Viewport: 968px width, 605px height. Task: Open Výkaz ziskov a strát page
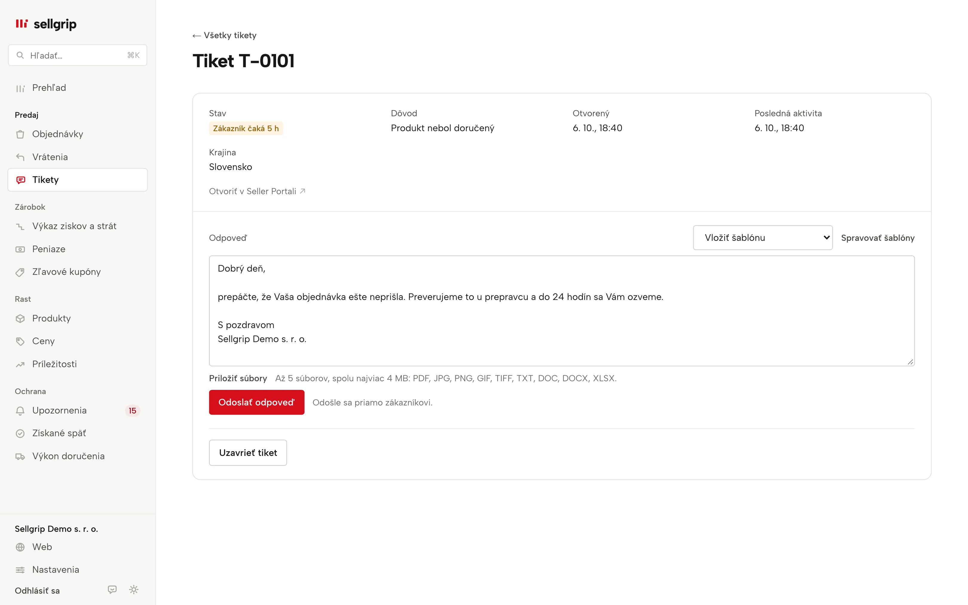(78, 226)
